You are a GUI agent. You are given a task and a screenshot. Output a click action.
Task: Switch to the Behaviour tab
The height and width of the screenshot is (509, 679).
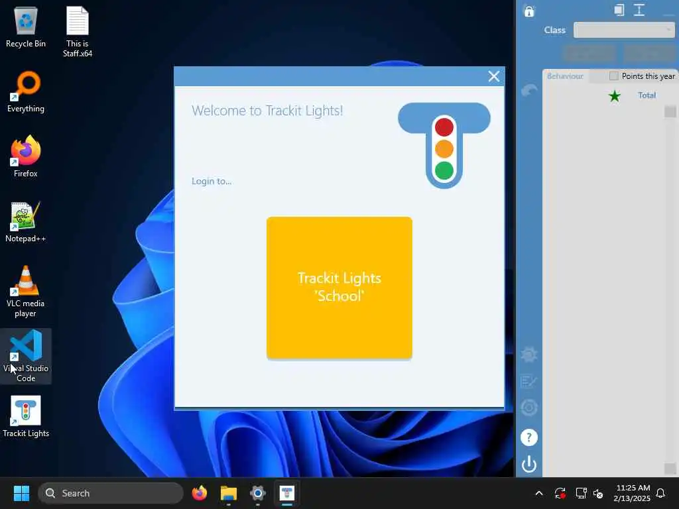click(565, 76)
